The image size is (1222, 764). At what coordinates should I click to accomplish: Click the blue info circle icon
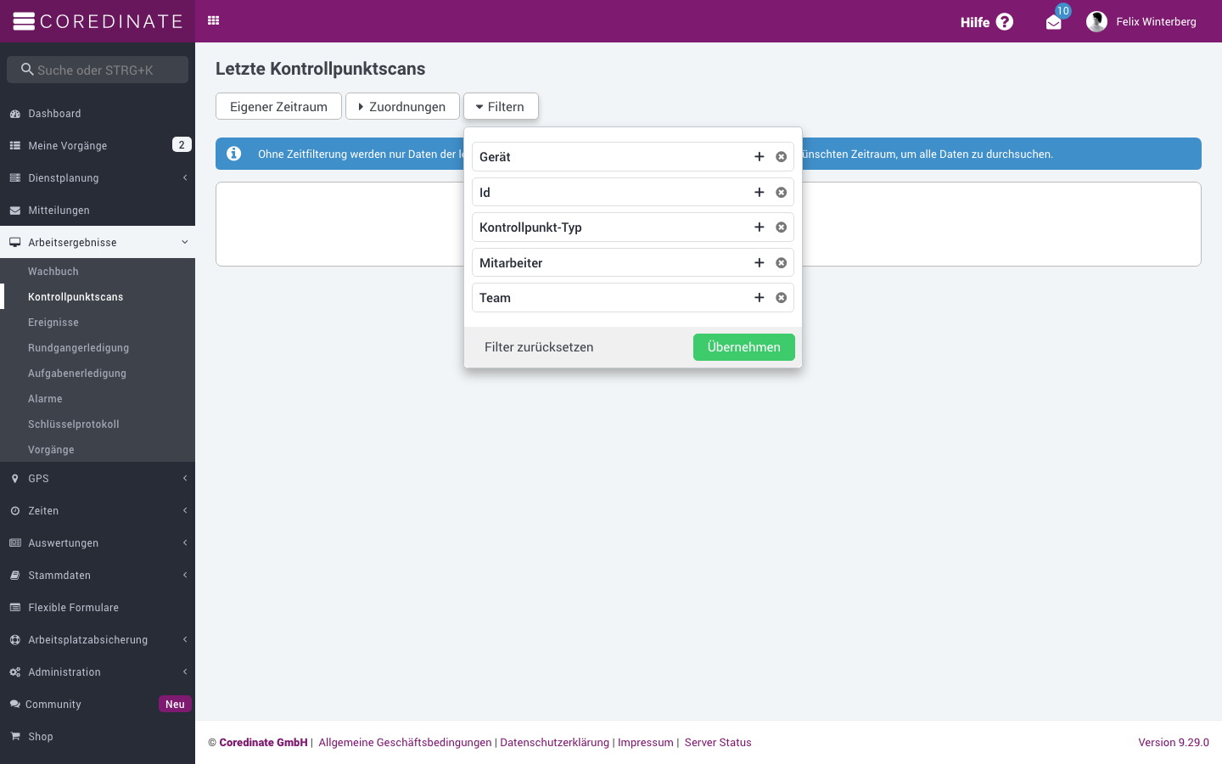234,154
